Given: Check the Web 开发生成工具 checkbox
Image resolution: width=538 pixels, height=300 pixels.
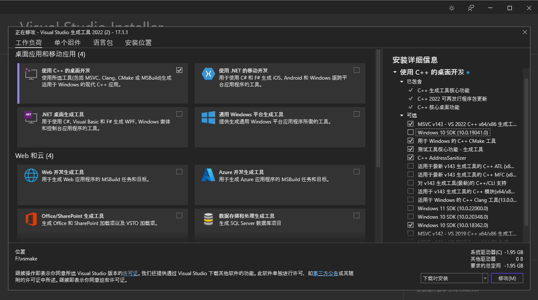Looking at the screenshot, I should [x=179, y=171].
